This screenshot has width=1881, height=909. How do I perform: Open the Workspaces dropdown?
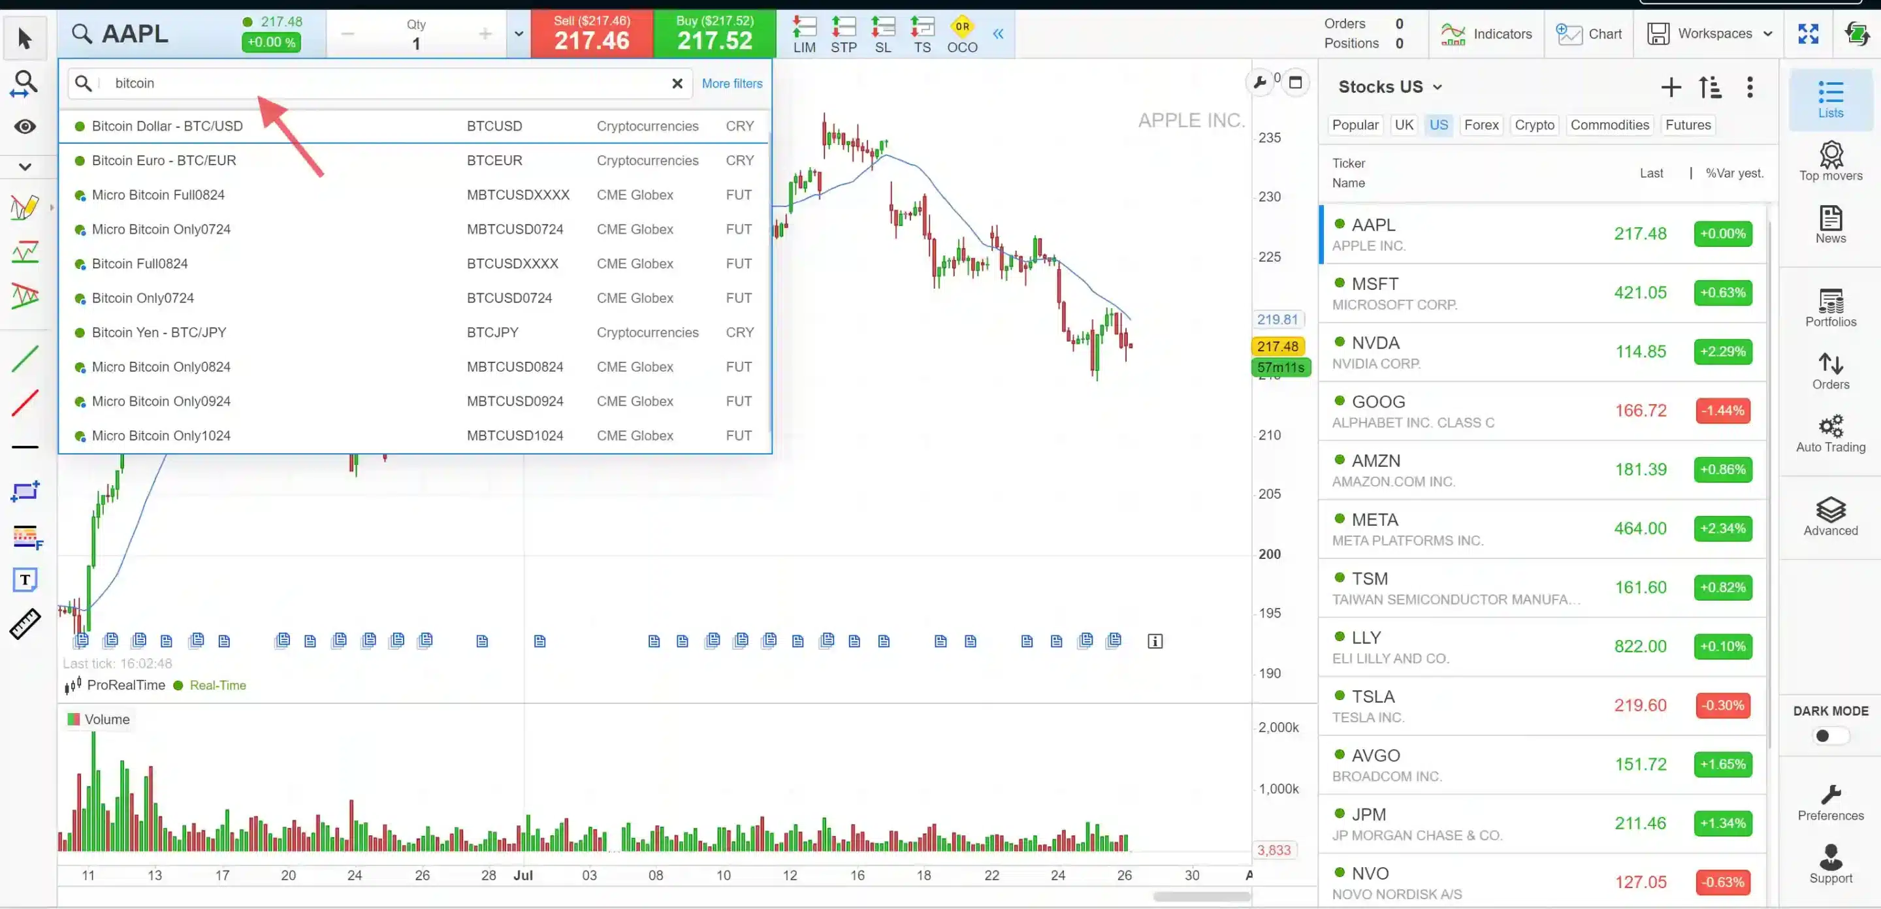tap(1709, 33)
